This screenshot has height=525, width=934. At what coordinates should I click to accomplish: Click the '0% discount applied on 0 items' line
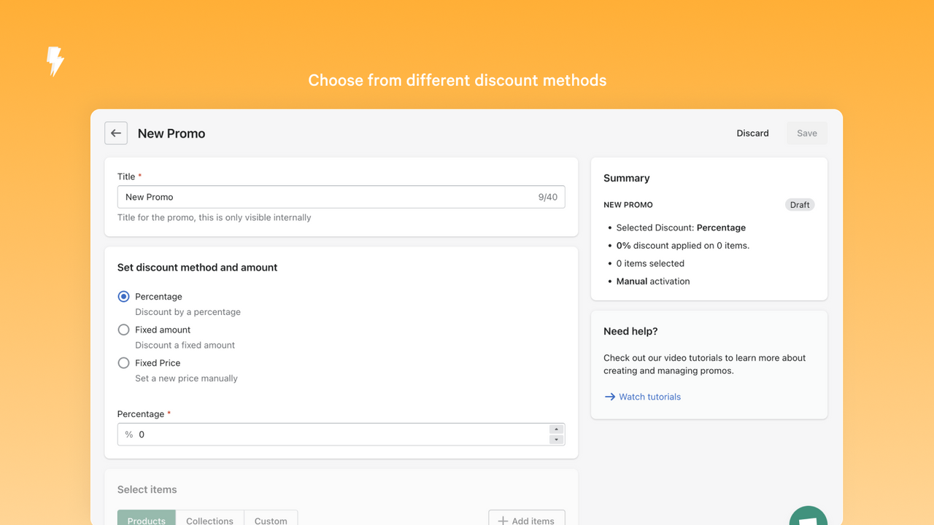coord(683,246)
